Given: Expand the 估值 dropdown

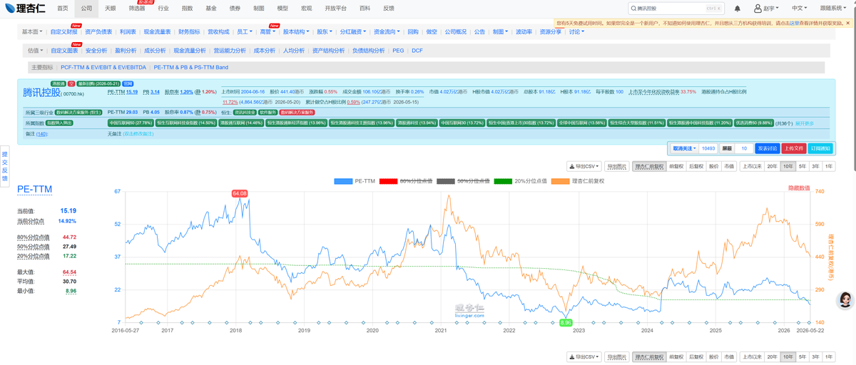Looking at the screenshot, I should 36,51.
